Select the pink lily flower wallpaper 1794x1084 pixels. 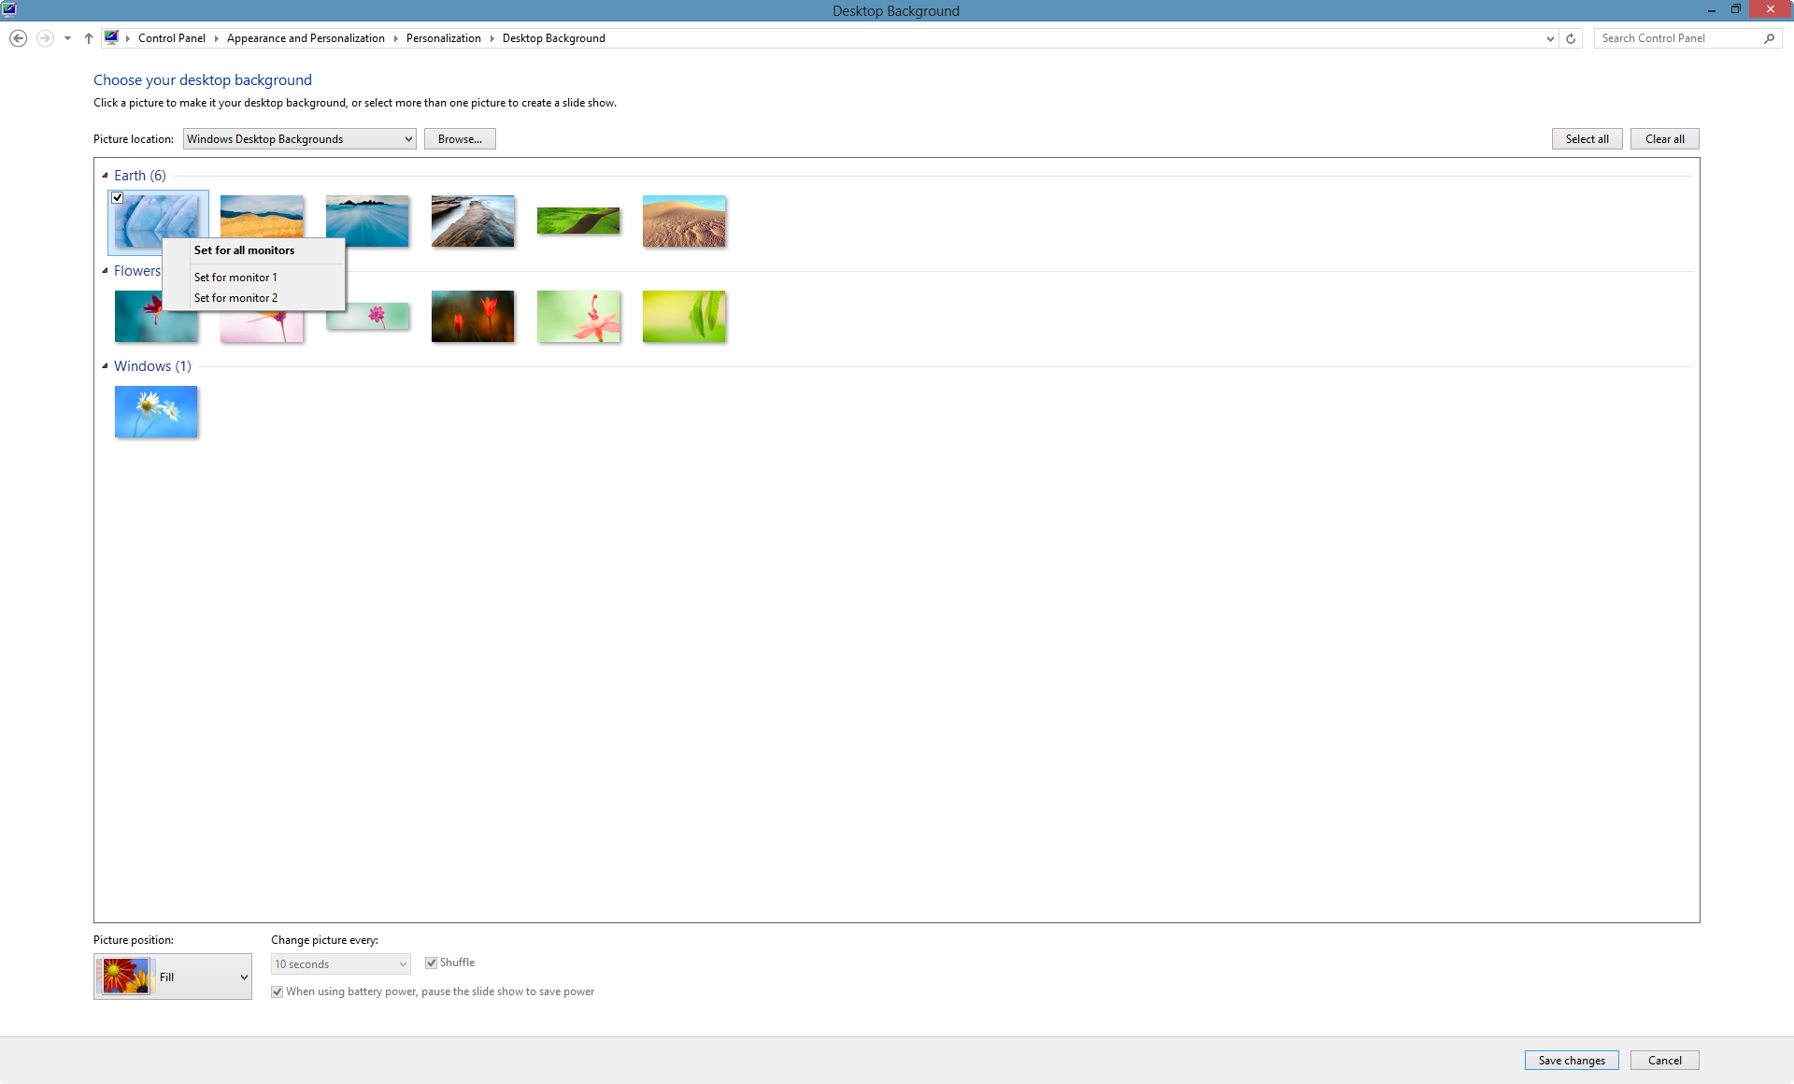pyautogui.click(x=578, y=317)
